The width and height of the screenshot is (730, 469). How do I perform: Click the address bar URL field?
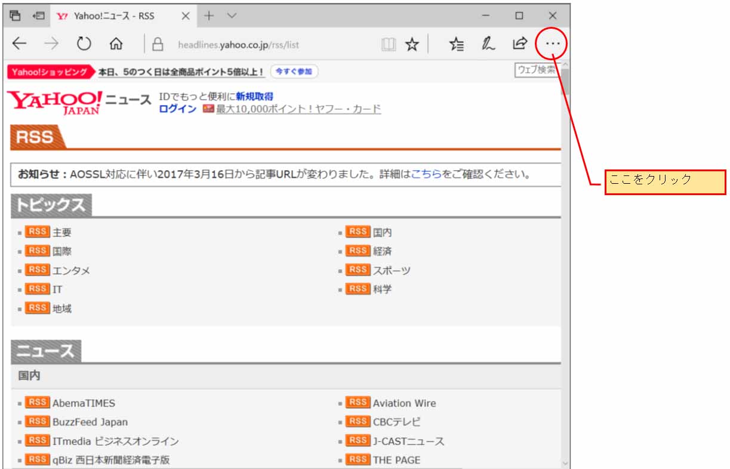pyautogui.click(x=239, y=44)
